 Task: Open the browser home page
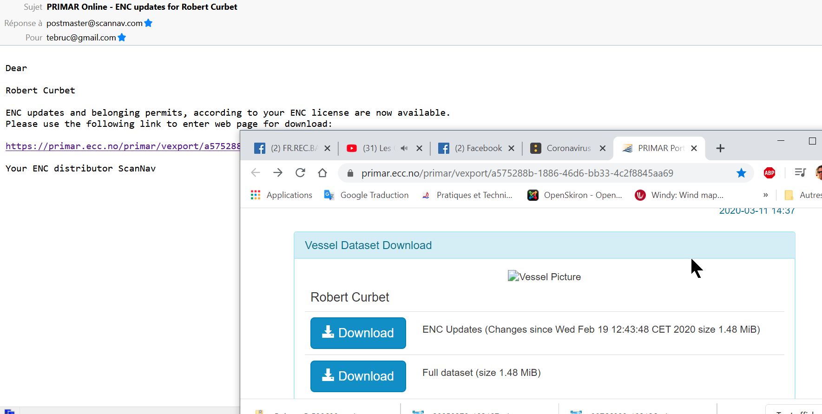pyautogui.click(x=322, y=173)
